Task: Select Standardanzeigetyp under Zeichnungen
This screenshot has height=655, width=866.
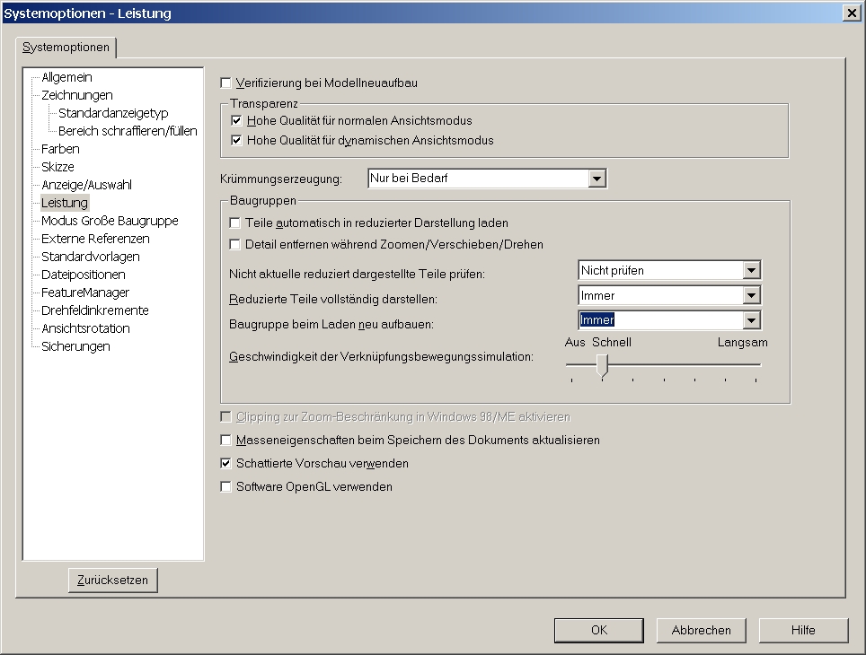Action: [113, 113]
